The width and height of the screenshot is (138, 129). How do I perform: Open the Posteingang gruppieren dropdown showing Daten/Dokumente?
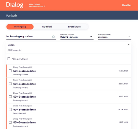77,37
